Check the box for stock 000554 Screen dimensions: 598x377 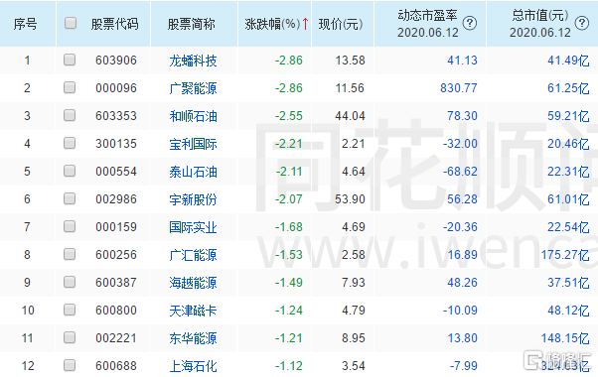tap(70, 171)
